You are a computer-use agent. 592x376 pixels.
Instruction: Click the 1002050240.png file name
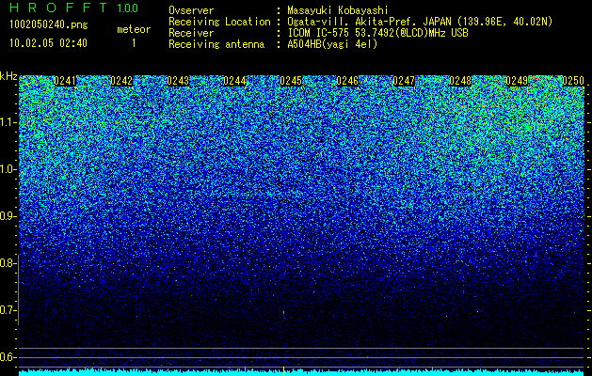[49, 24]
